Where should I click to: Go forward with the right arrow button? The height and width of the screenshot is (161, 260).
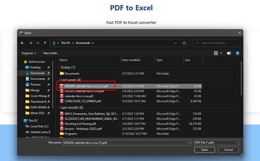click(x=30, y=43)
